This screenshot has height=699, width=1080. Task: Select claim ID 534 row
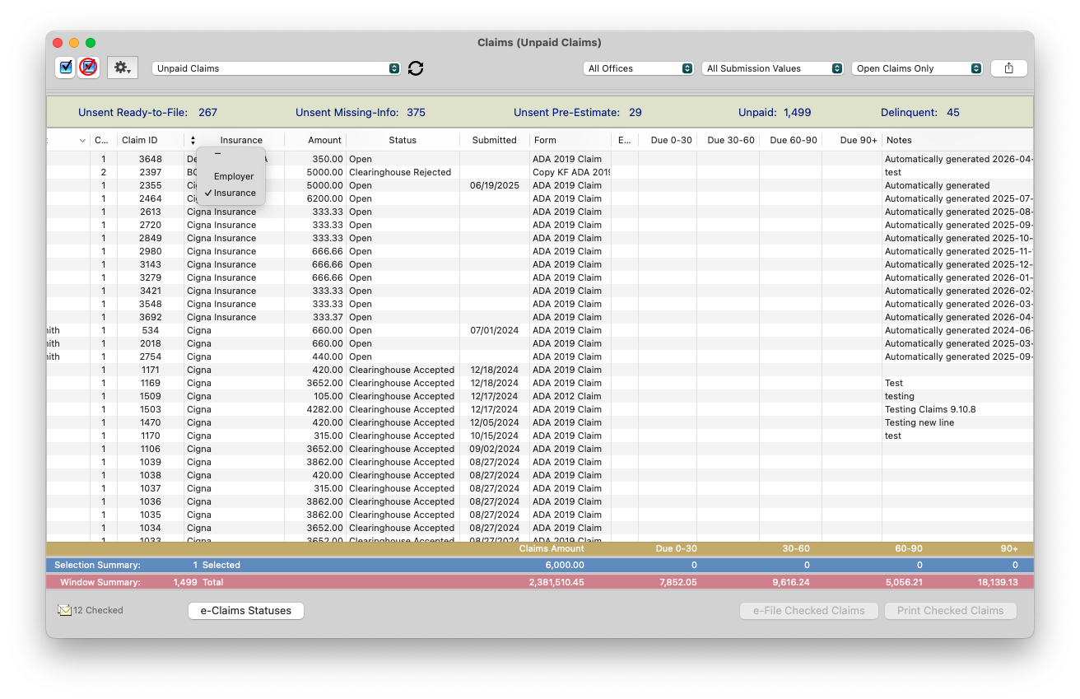tap(539, 330)
